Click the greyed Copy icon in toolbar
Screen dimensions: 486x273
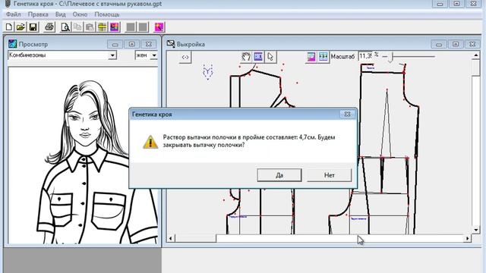77,27
